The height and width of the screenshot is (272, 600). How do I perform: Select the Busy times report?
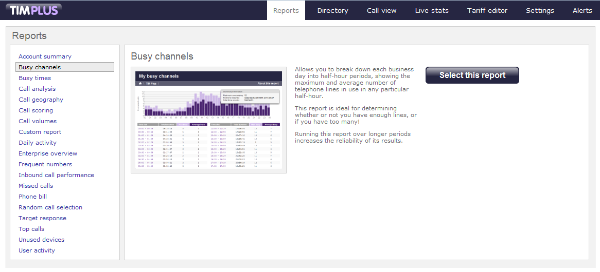point(34,78)
